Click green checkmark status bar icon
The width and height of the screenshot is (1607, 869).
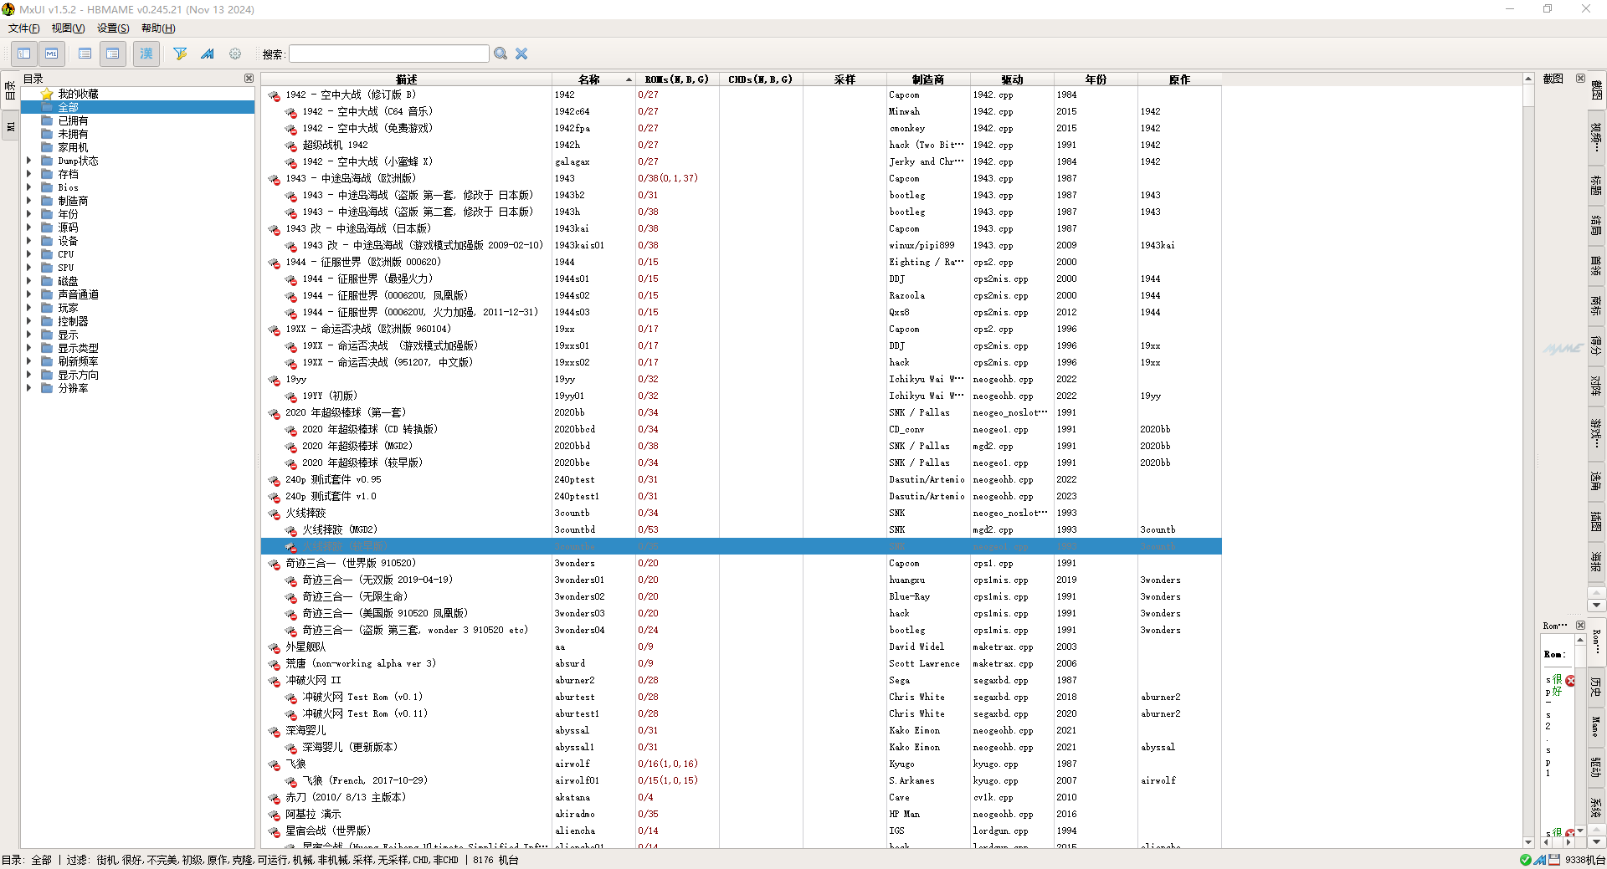pos(1526,860)
